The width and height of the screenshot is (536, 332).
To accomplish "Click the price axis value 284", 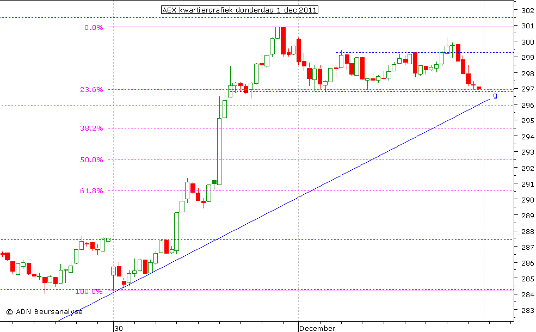I will point(528,295).
